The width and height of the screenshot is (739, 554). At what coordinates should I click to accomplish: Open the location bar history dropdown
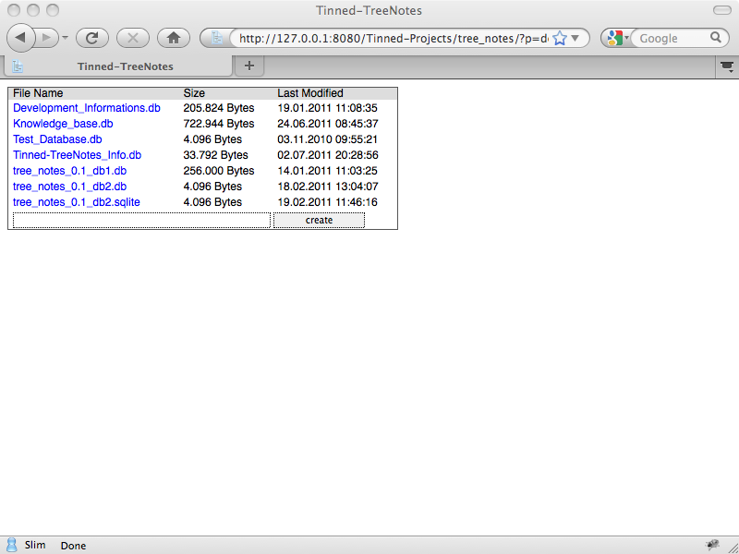pyautogui.click(x=575, y=38)
